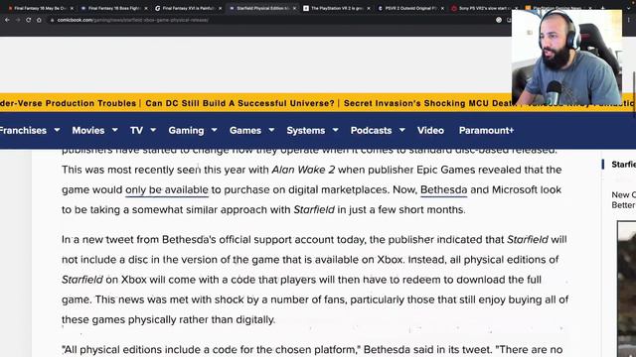Click the sidebar article image on the right
The width and height of the screenshot is (636, 357).
click(x=627, y=289)
